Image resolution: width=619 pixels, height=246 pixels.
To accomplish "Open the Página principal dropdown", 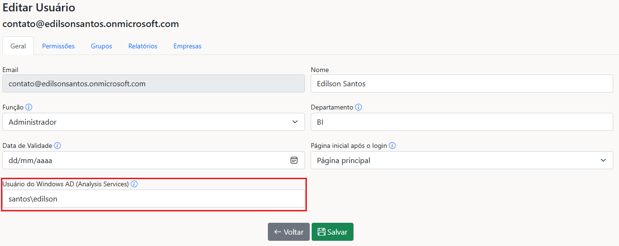I will pyautogui.click(x=462, y=160).
